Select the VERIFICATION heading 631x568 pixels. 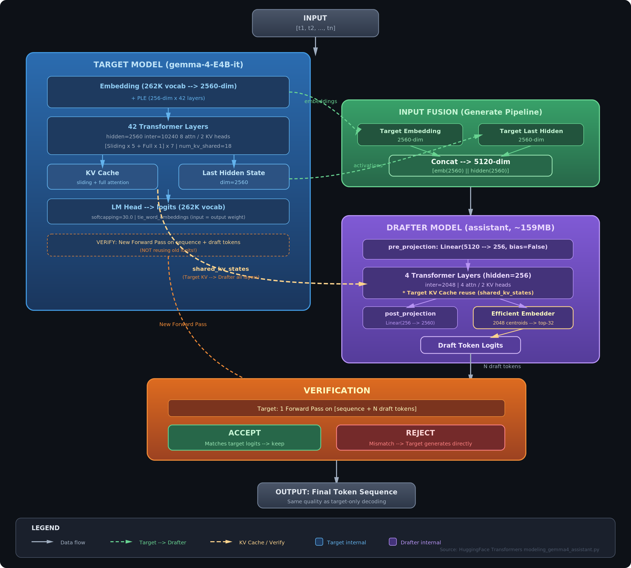click(x=337, y=390)
